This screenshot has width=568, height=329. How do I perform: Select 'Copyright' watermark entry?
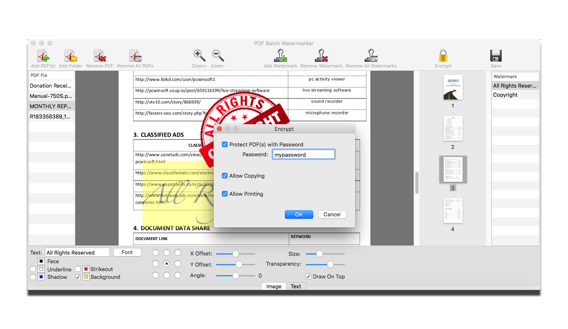pyautogui.click(x=515, y=95)
